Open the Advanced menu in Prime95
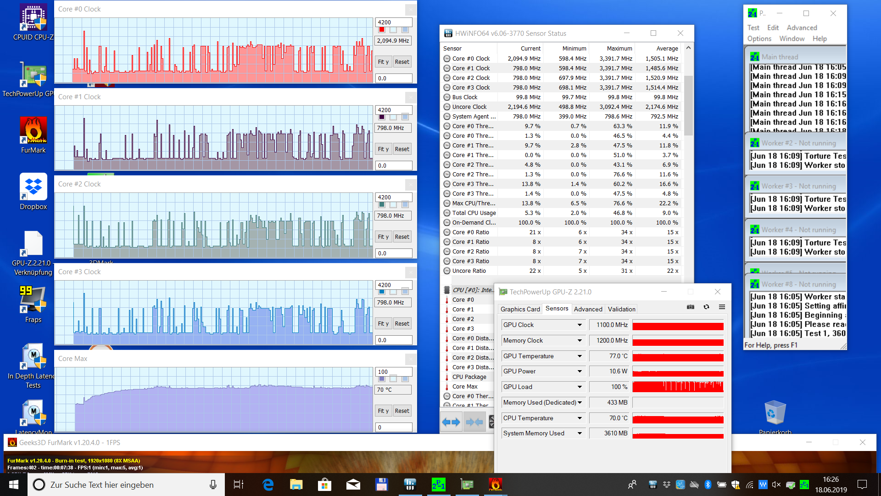Screen dimensions: 881x496 pyautogui.click(x=802, y=28)
